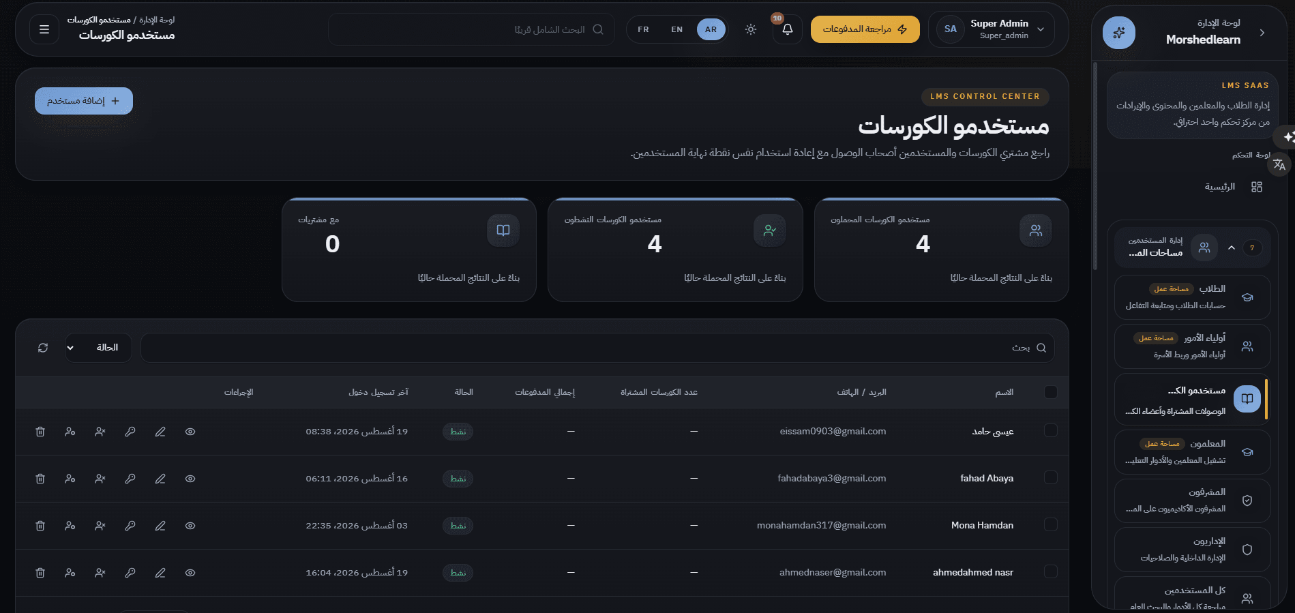Sort by الاسم column header

coord(1004,392)
